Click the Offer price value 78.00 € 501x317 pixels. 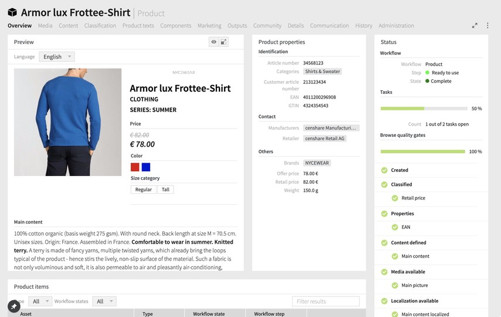(x=310, y=173)
